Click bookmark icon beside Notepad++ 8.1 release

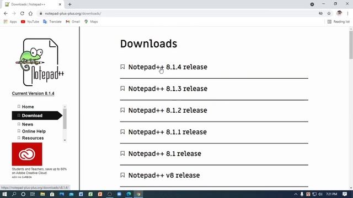click(x=122, y=153)
